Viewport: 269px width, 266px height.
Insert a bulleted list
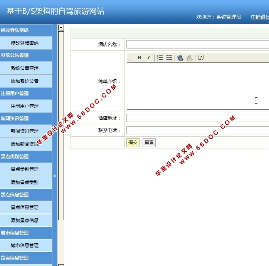pyautogui.click(x=169, y=58)
